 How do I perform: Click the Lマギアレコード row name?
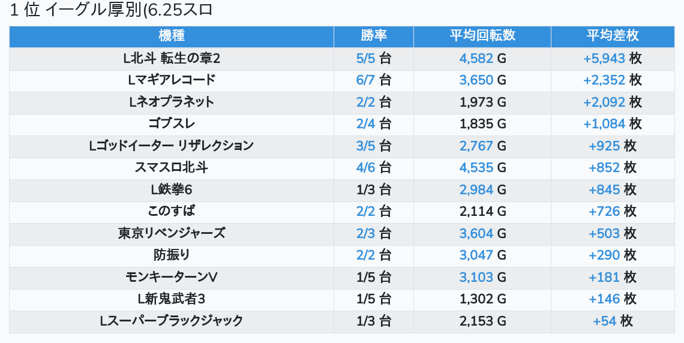coord(172,80)
